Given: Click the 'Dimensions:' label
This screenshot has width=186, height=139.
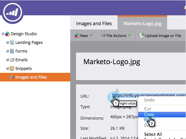Looking at the screenshot, I should [x=92, y=118].
